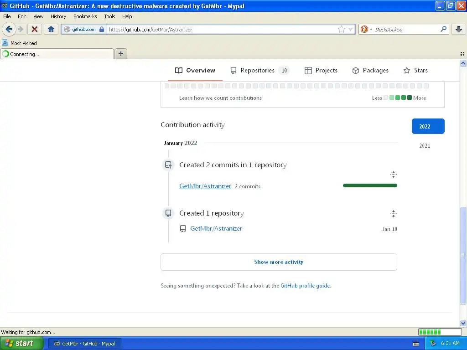Click the Show more activity button
The width and height of the screenshot is (467, 350).
[279, 262]
